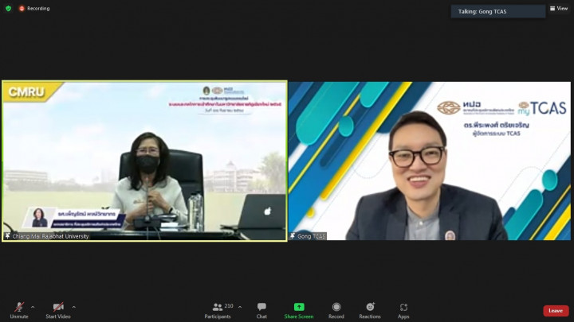
Task: Open the Participants panel
Action: (x=218, y=311)
